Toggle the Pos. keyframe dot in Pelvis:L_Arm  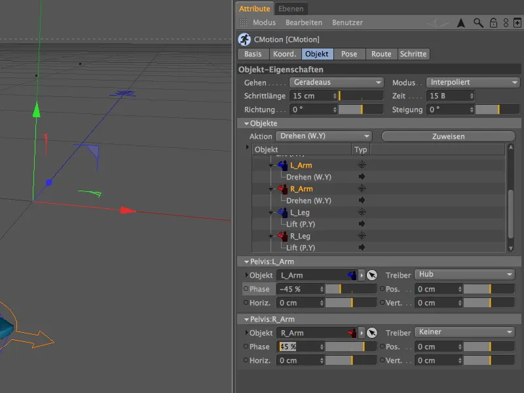point(383,288)
